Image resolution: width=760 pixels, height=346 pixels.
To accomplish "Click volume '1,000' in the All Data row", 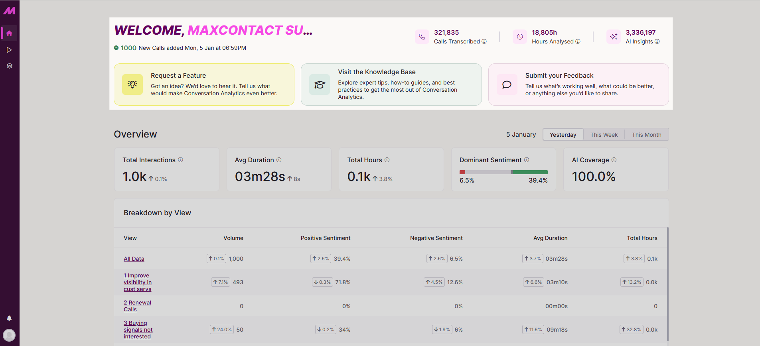I will click(x=236, y=259).
